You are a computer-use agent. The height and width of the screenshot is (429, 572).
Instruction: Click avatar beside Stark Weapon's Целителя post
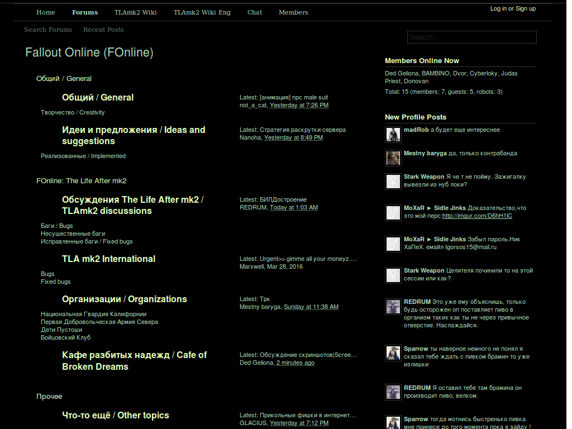click(393, 275)
